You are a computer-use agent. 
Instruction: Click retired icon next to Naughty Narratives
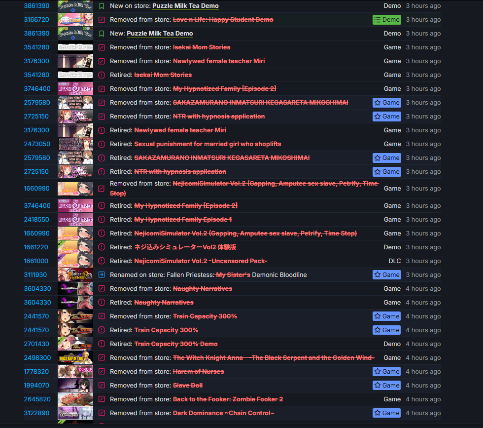[x=102, y=303]
